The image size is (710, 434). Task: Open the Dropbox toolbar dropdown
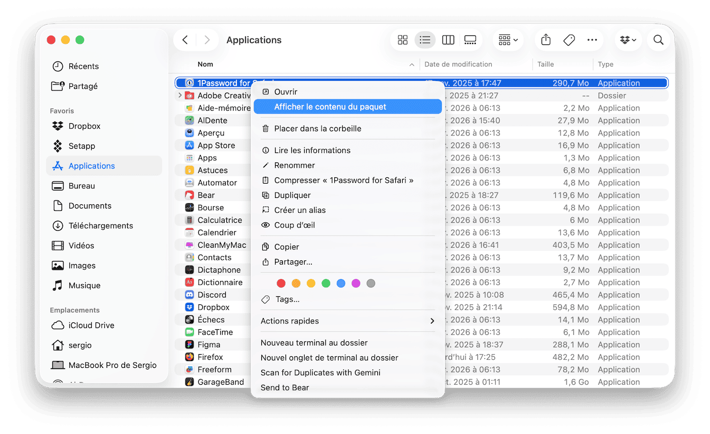pyautogui.click(x=628, y=40)
